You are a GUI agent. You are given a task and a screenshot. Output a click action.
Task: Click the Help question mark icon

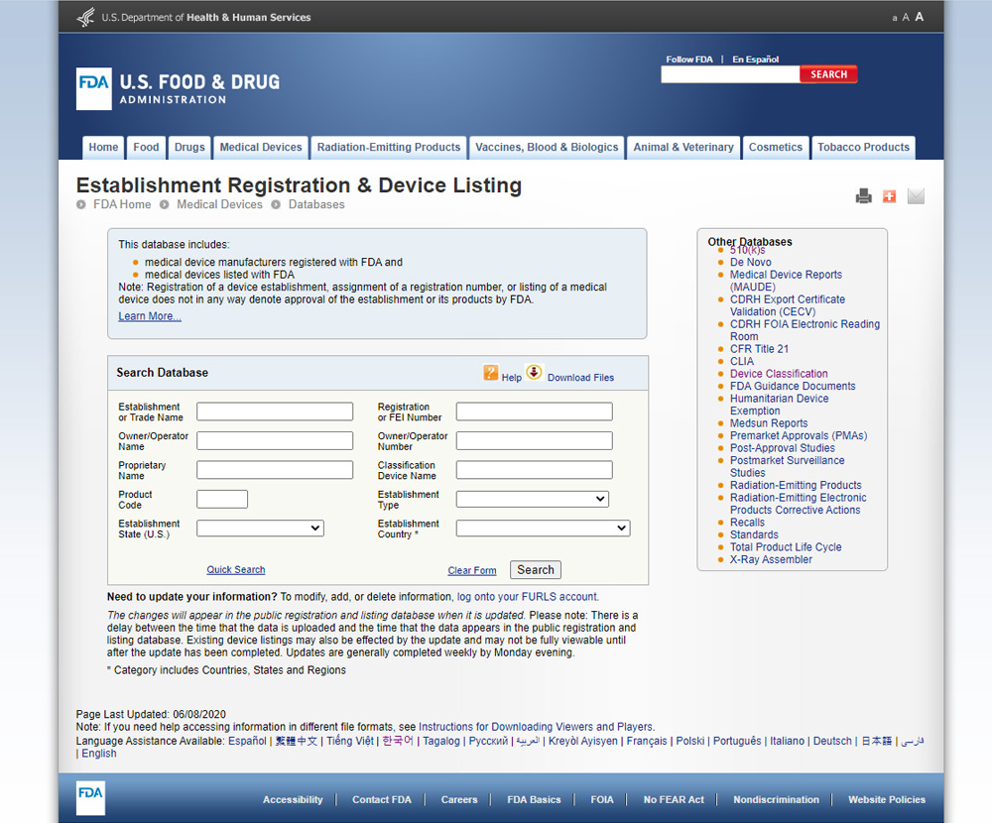click(490, 373)
